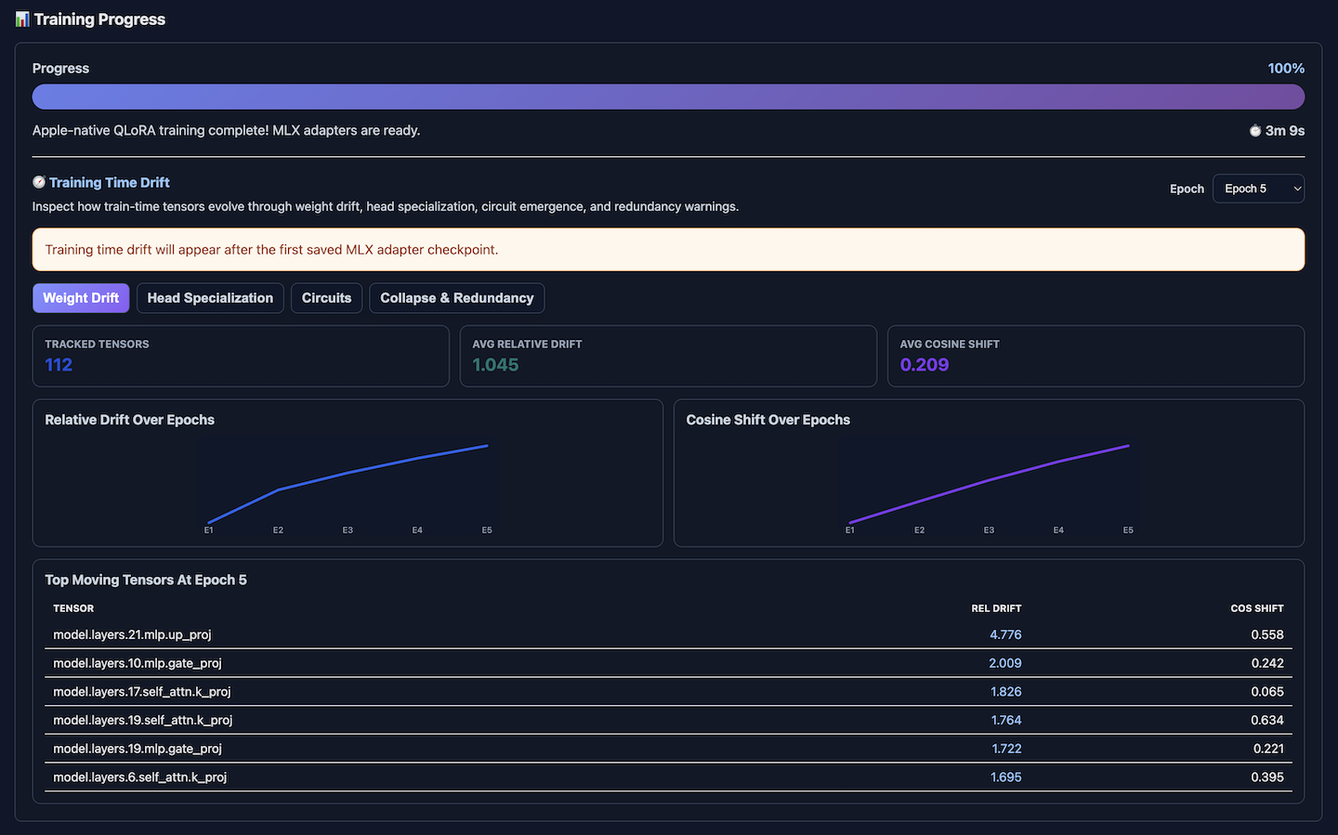1338x835 pixels.
Task: Select the model.layers.10.mlp.gate_proj row
Action: 668,663
